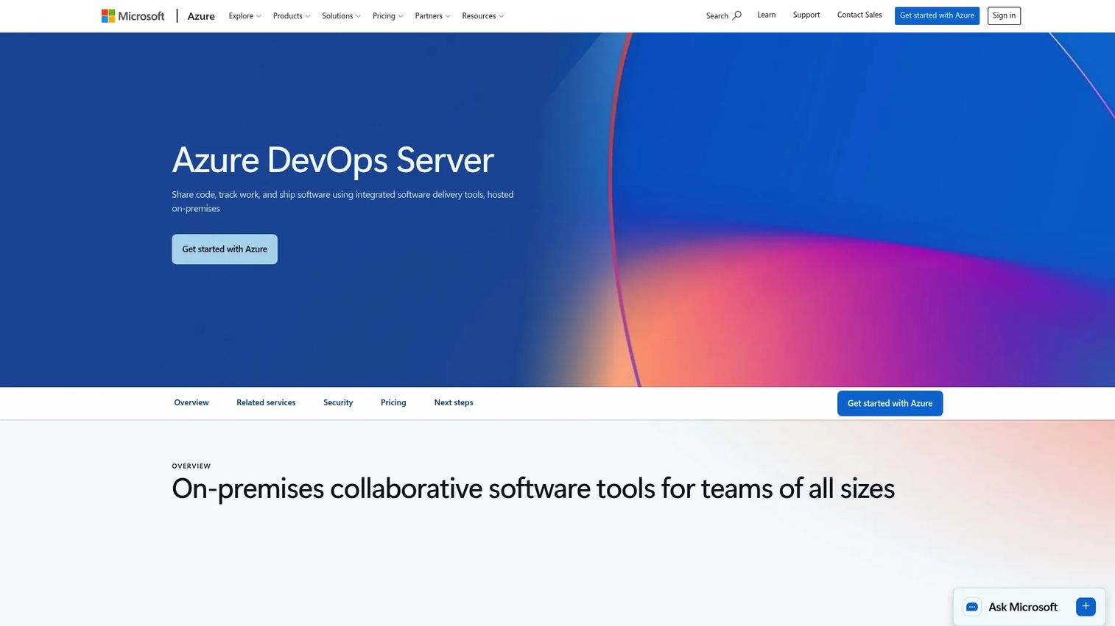This screenshot has width=1115, height=626.
Task: Click the On-premises collaborative software tools heading
Action: [533, 488]
